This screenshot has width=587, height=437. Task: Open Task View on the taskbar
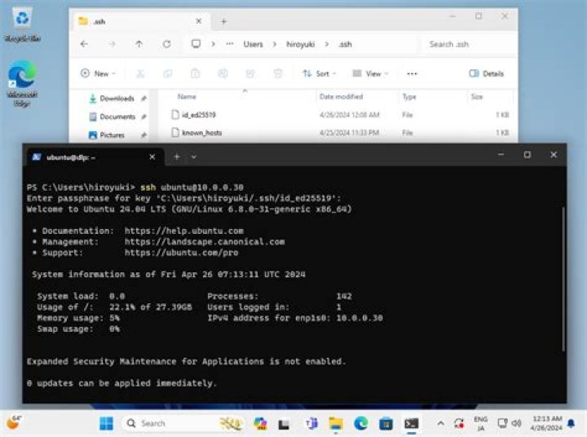click(285, 424)
